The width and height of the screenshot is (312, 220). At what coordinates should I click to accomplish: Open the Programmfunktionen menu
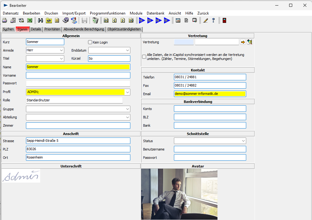pos(108,13)
